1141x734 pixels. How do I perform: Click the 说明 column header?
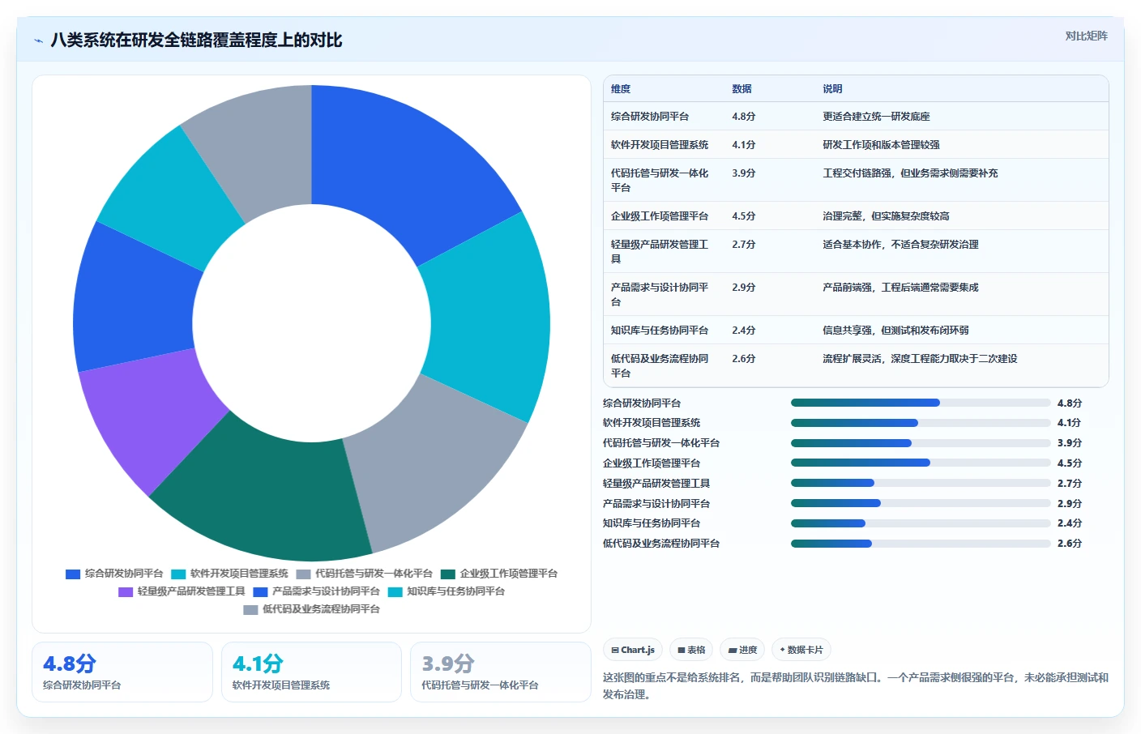[x=832, y=89]
